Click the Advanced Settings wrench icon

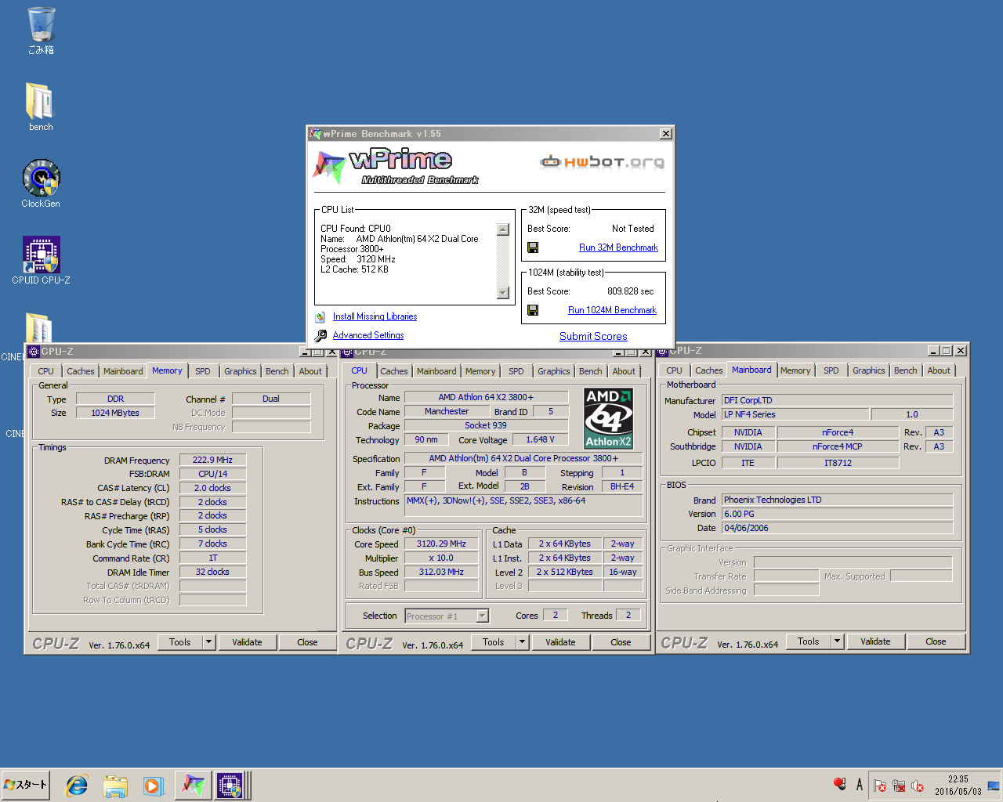coord(320,335)
